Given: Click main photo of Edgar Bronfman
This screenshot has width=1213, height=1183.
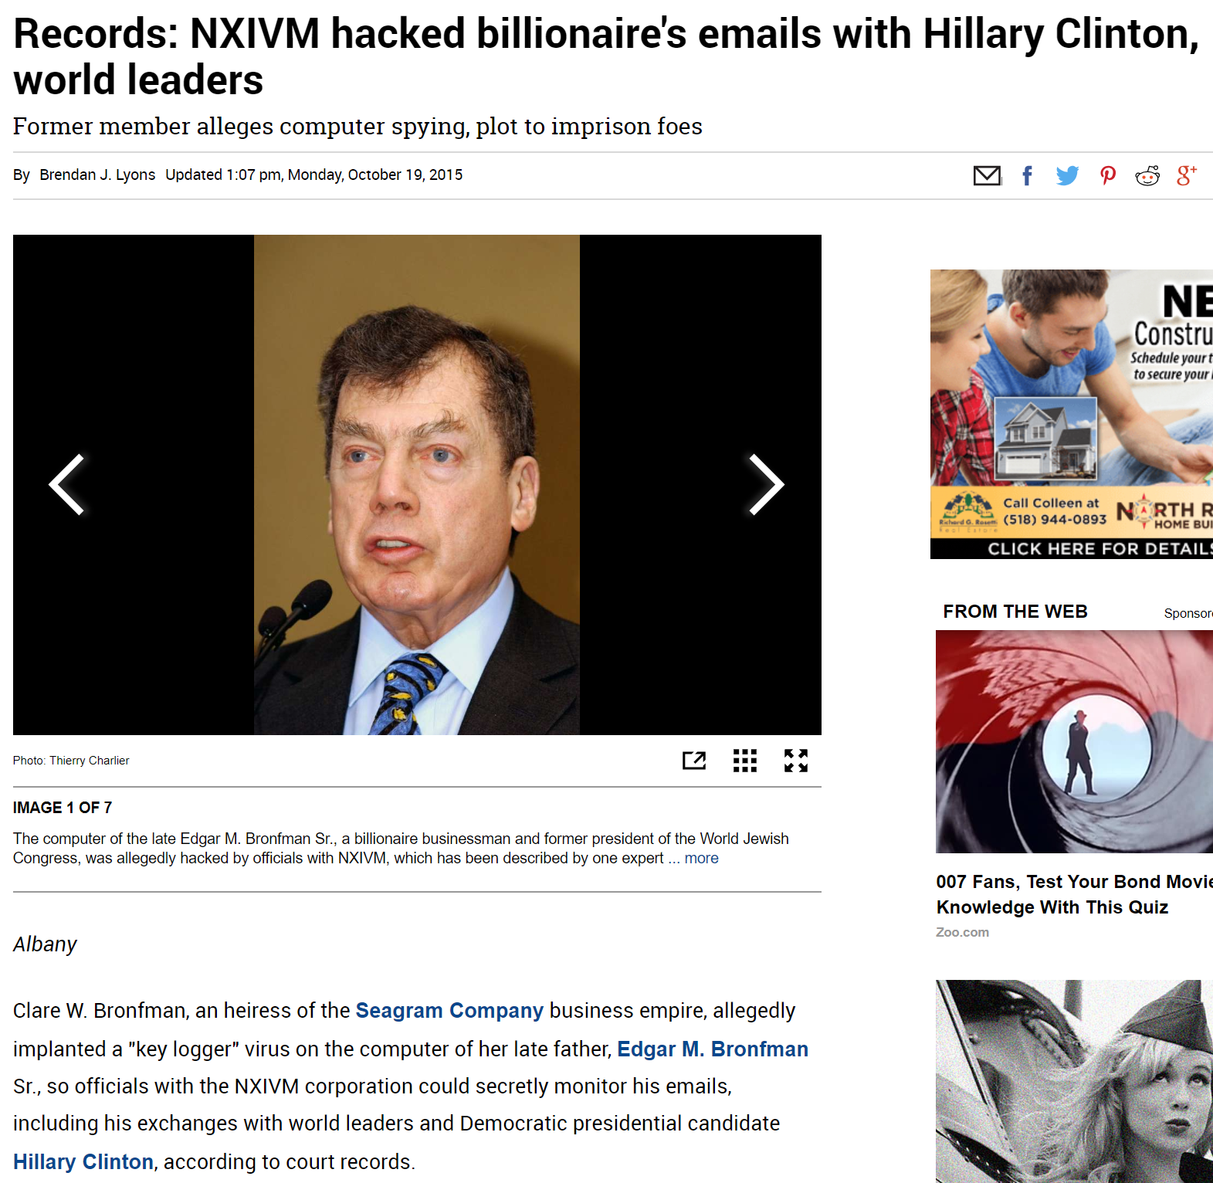Looking at the screenshot, I should click(x=417, y=485).
